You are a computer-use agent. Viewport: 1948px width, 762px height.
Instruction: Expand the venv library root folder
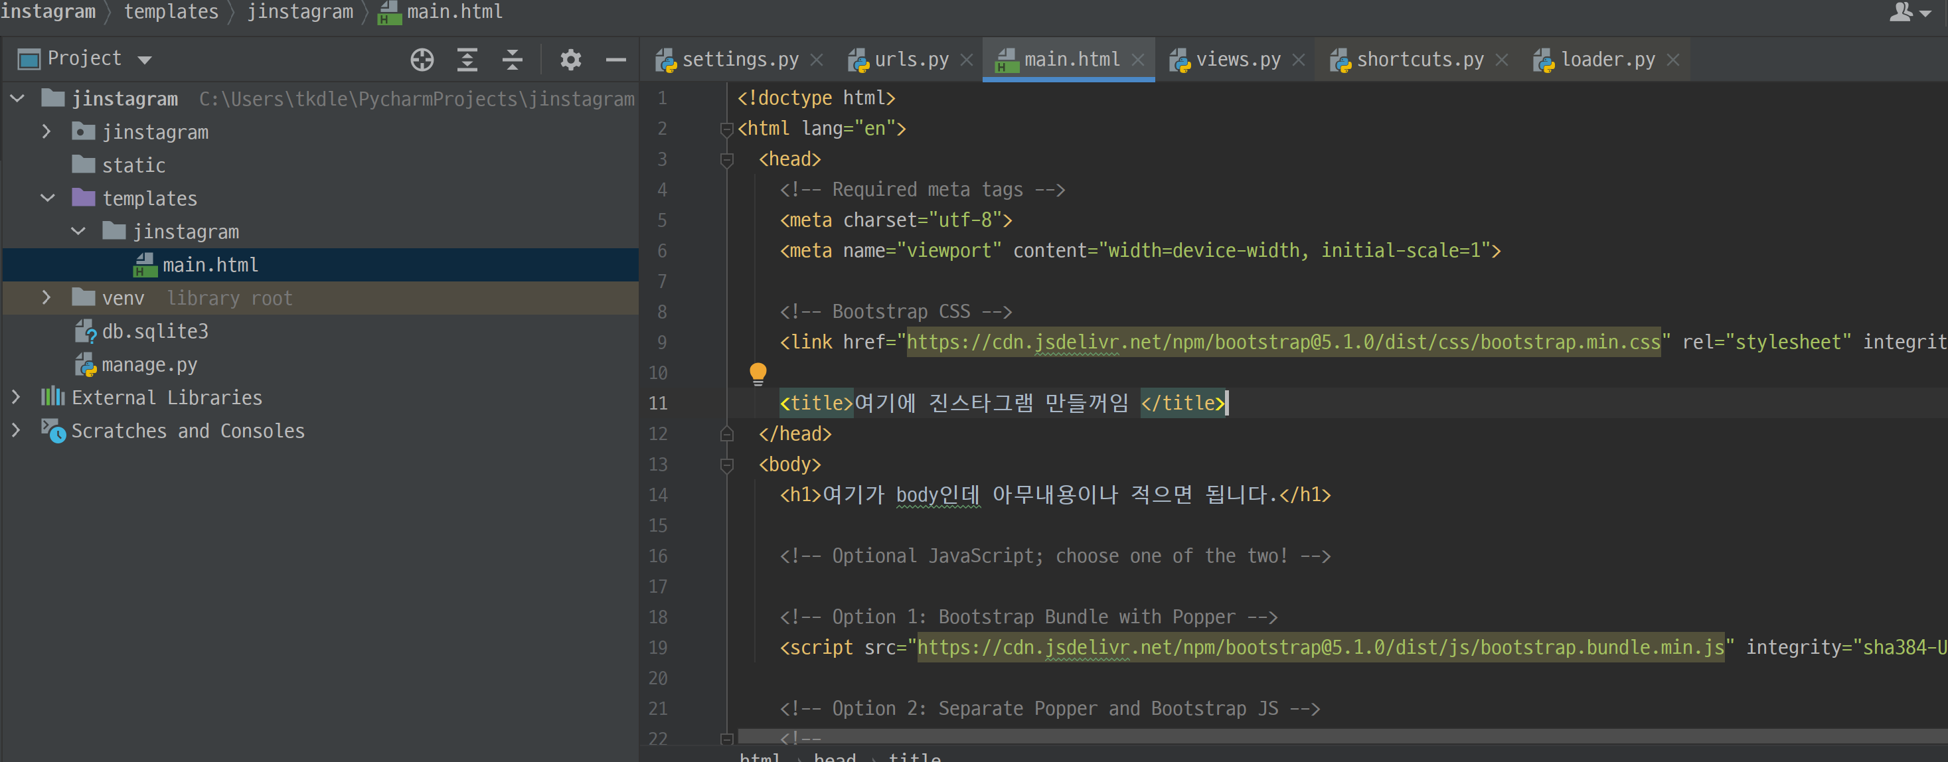[x=47, y=298]
